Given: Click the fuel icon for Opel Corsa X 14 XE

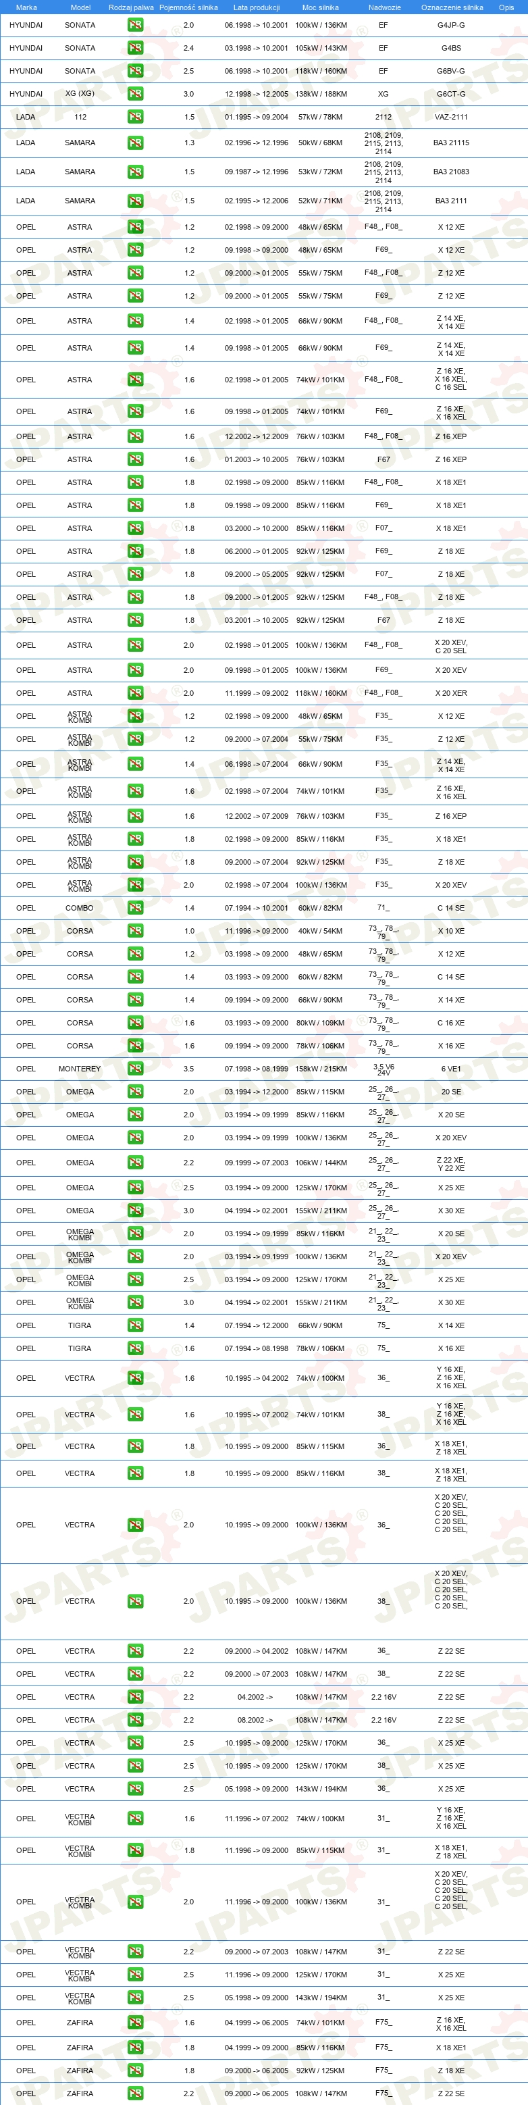Looking at the screenshot, I should (135, 999).
